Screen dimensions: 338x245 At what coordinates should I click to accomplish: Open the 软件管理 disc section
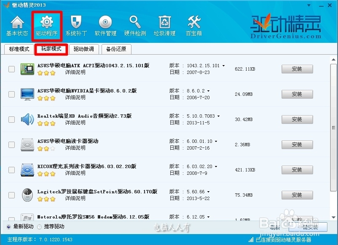(105, 26)
